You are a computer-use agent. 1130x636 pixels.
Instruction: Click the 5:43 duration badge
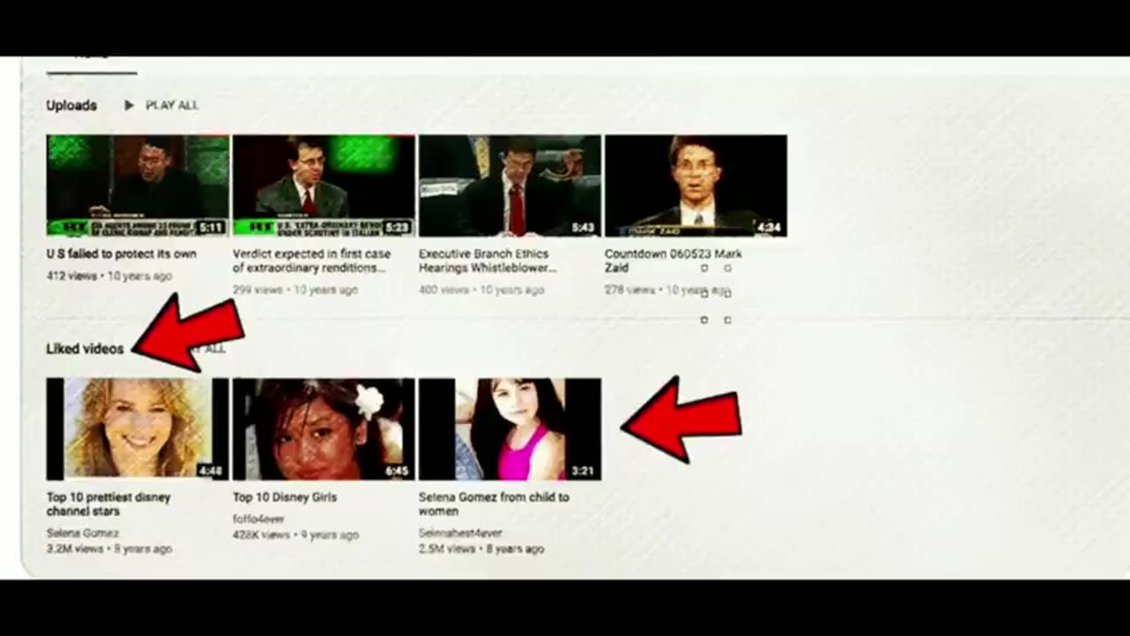click(583, 228)
